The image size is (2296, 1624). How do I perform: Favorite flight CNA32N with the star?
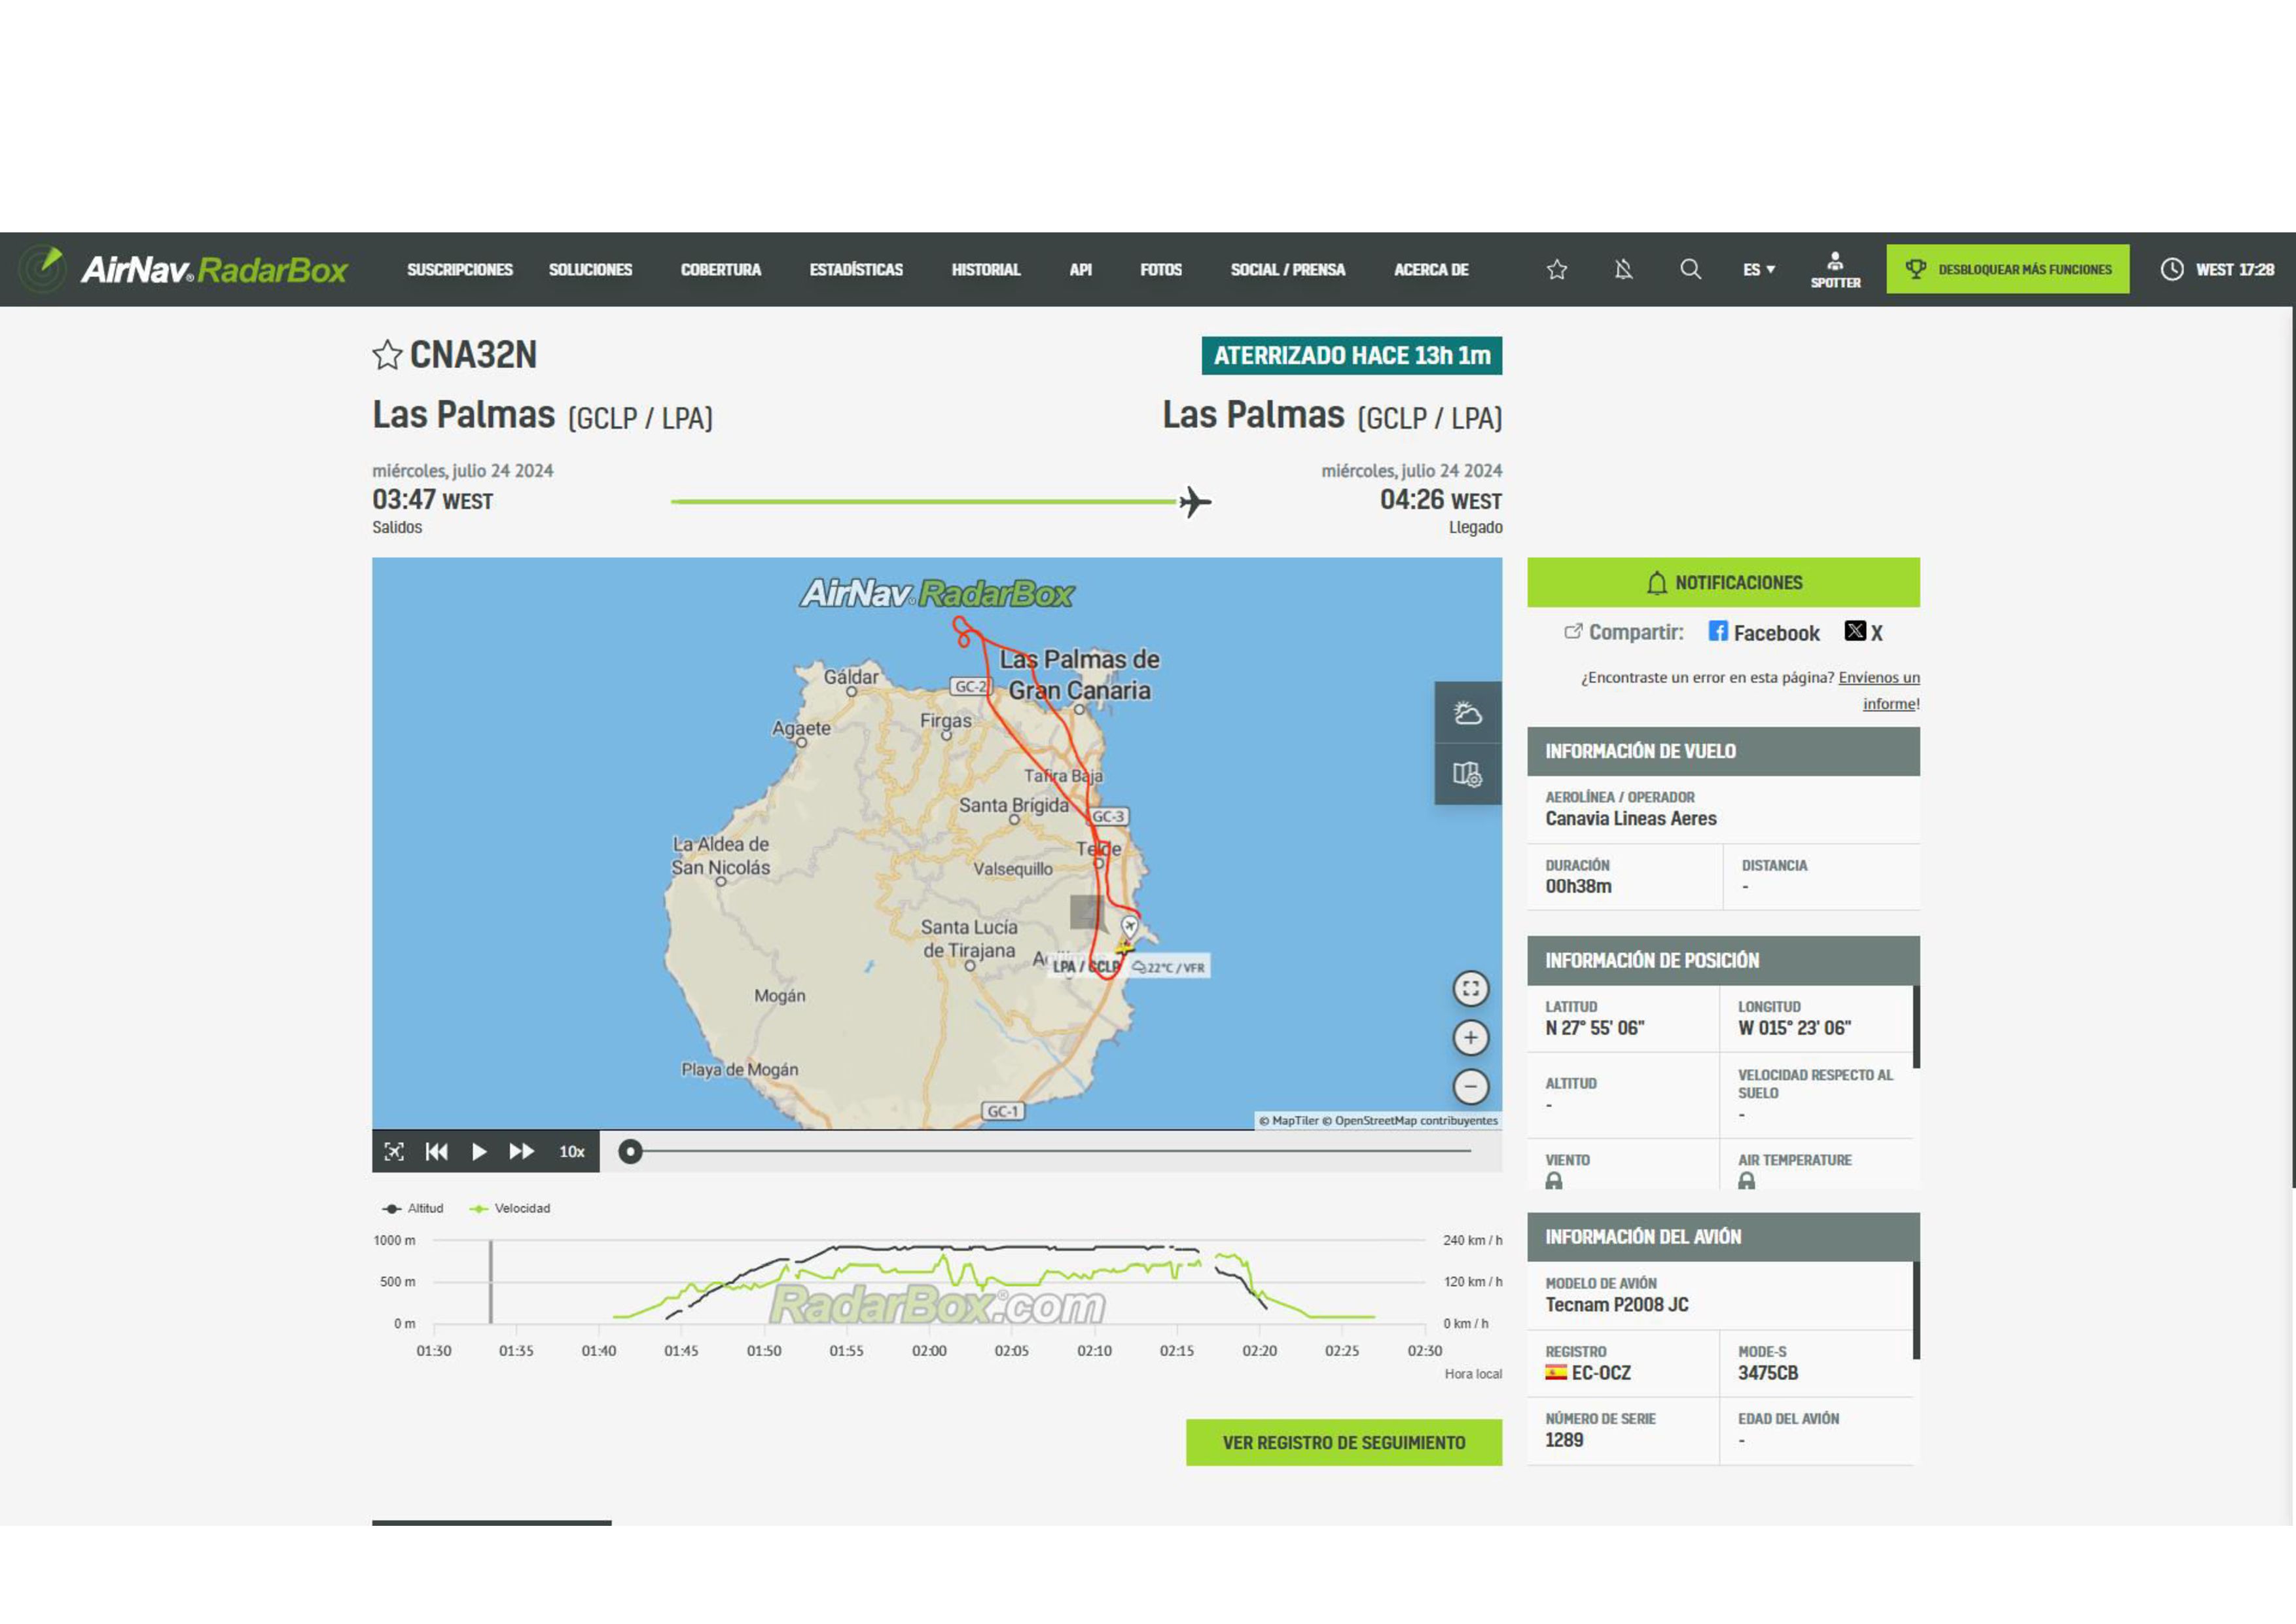coord(387,355)
